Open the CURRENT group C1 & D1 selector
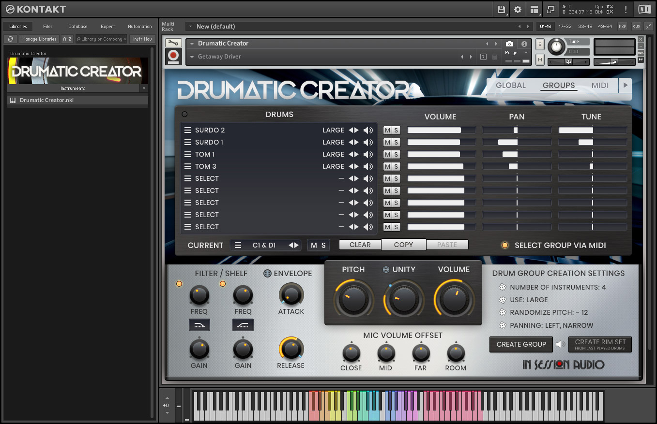The height and width of the screenshot is (424, 657). tap(266, 245)
